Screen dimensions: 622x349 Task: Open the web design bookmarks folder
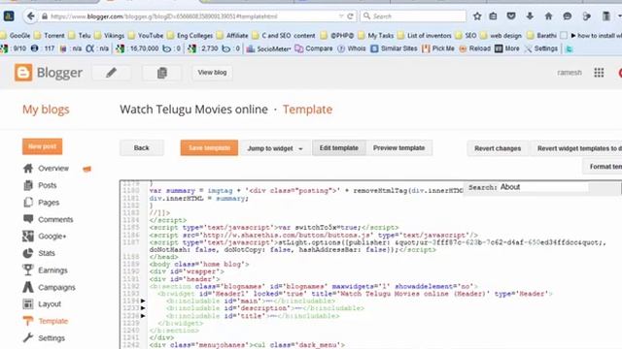(x=501, y=36)
